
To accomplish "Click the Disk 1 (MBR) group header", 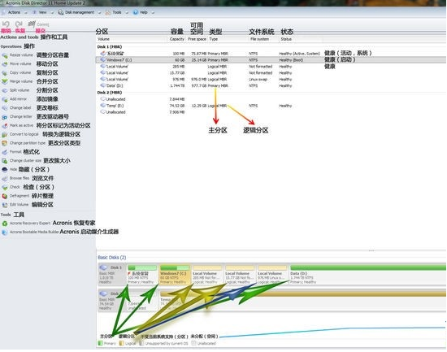I will point(110,47).
